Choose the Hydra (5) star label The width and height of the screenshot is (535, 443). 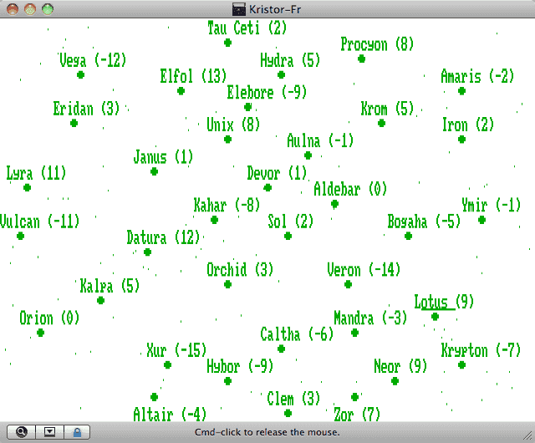(x=290, y=60)
